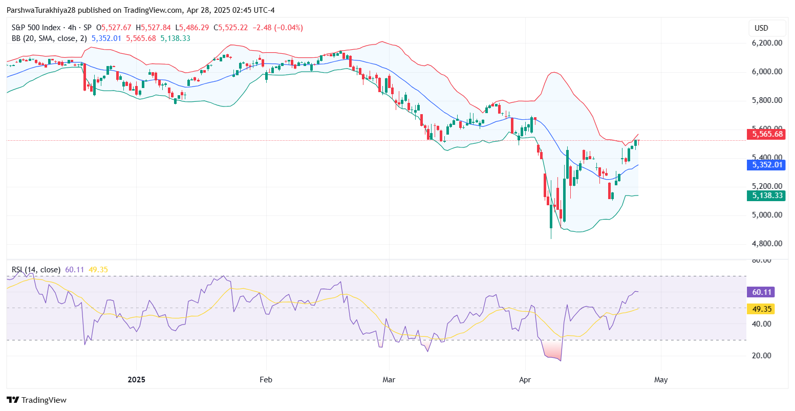Click the −2.48 (−0.04%) change value

278,28
